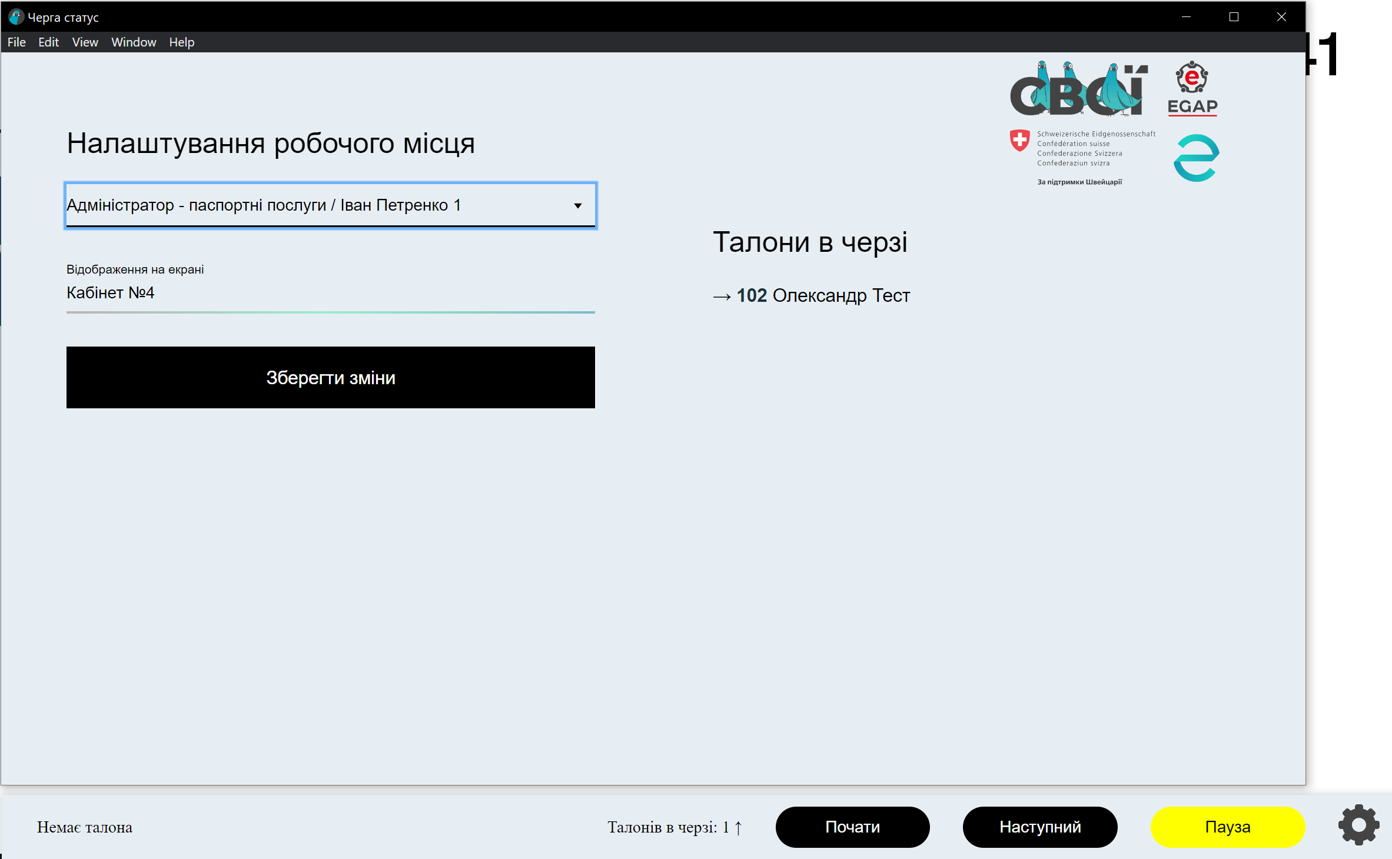This screenshot has height=859, width=1392.
Task: Click the Наступний button
Action: coord(1039,827)
